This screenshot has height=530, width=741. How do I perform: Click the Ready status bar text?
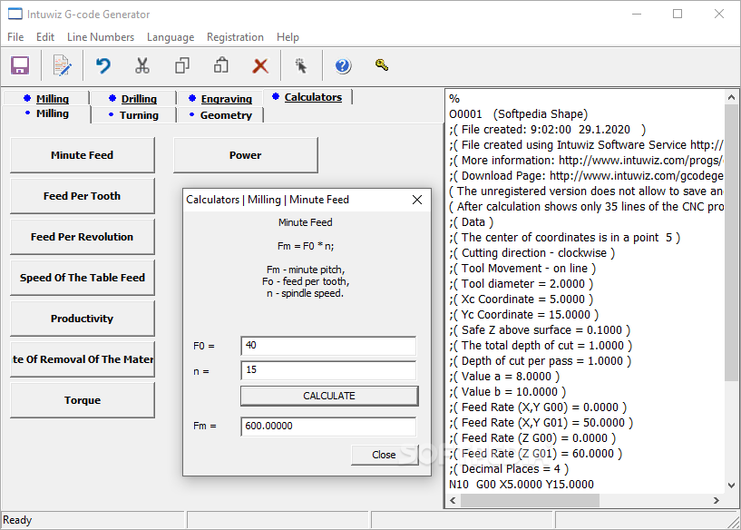pos(17,520)
